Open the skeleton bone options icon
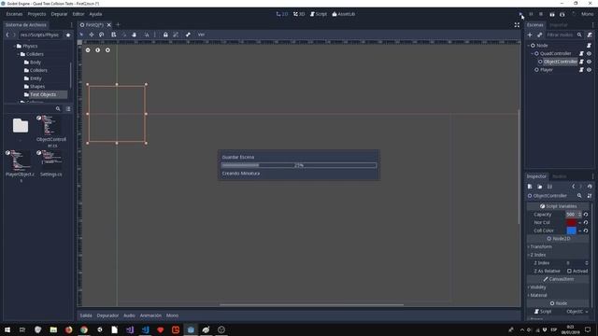The width and height of the screenshot is (598, 336). [x=188, y=35]
